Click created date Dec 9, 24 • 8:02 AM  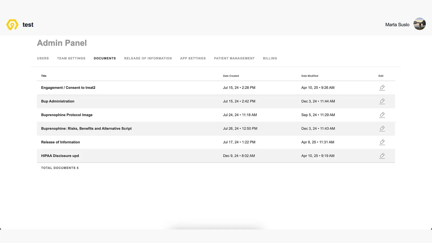point(239,156)
